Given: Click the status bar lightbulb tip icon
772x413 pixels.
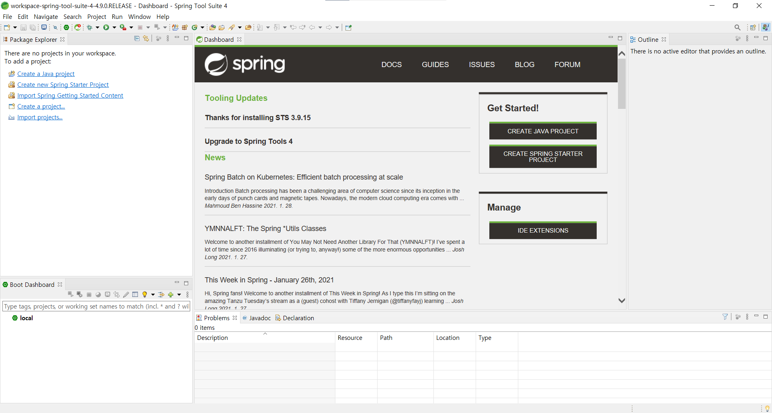Looking at the screenshot, I should coord(767,409).
